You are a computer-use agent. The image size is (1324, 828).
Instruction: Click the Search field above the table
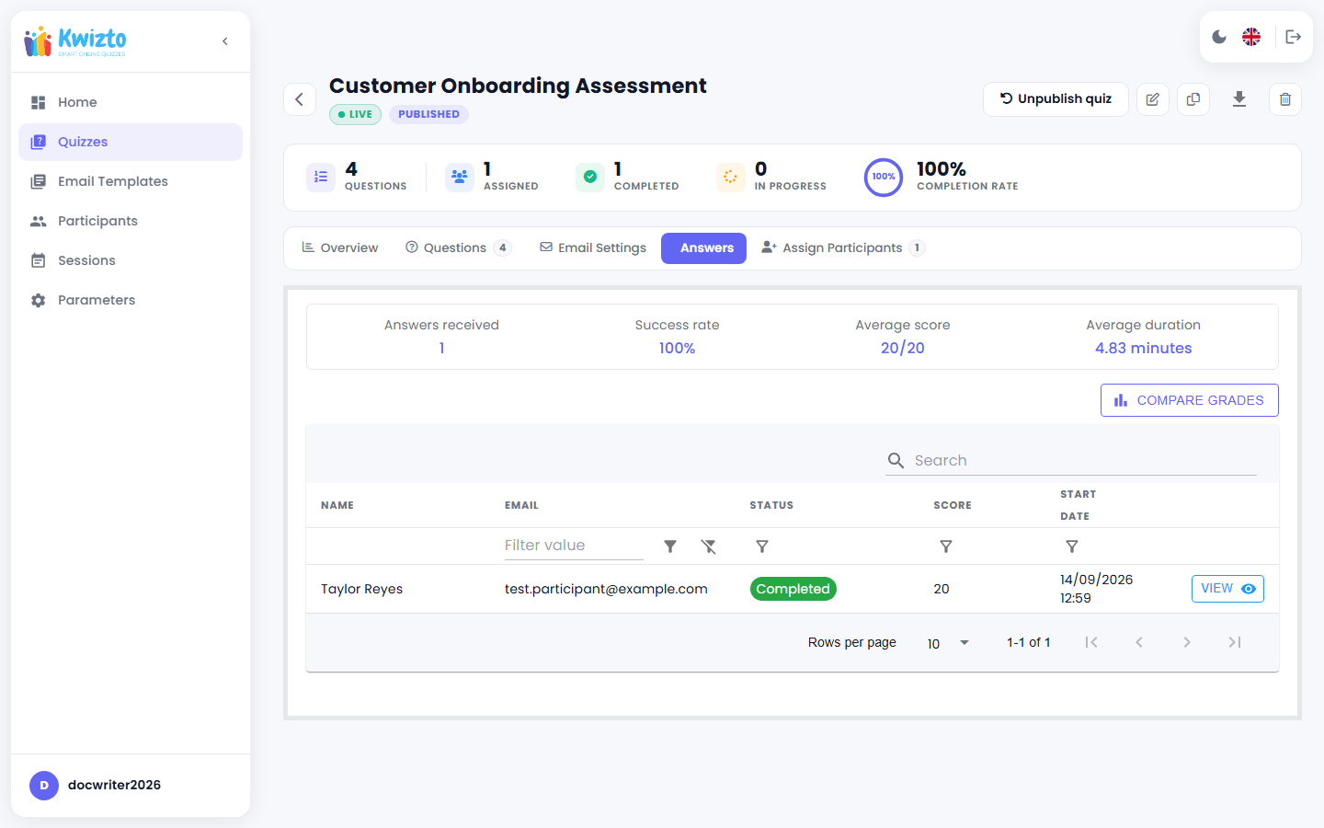1071,460
